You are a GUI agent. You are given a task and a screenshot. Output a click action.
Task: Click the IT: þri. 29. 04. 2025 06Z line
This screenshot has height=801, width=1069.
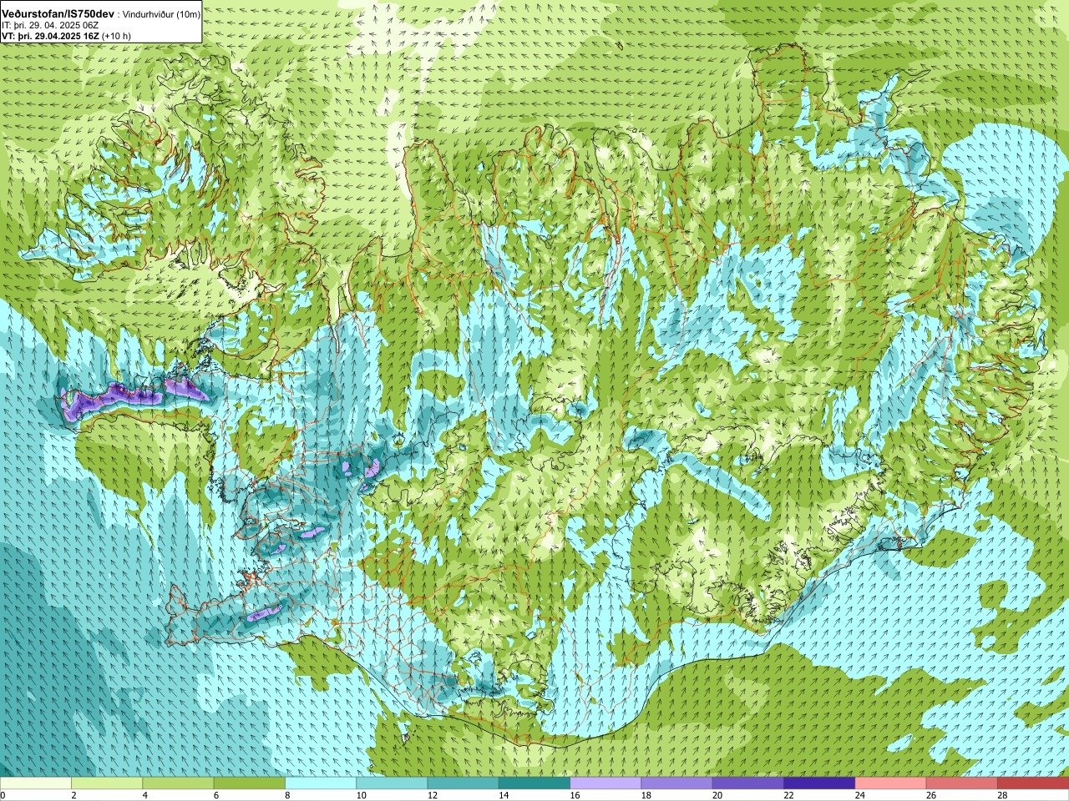tap(50, 25)
